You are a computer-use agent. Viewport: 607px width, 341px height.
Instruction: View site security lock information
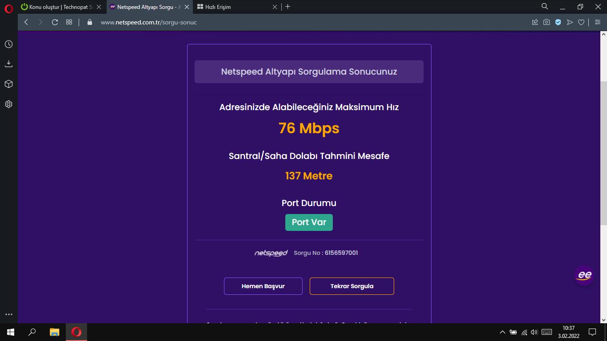(x=90, y=22)
